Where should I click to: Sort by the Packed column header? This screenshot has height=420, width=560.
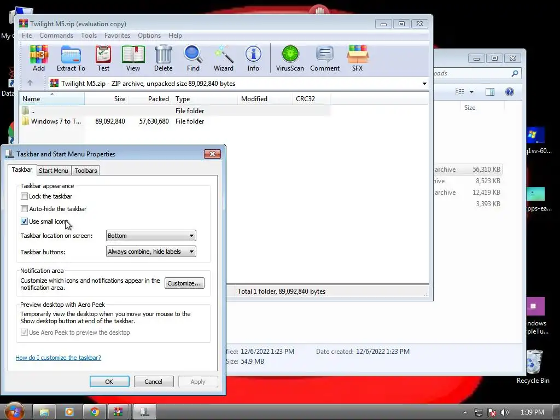click(x=150, y=98)
